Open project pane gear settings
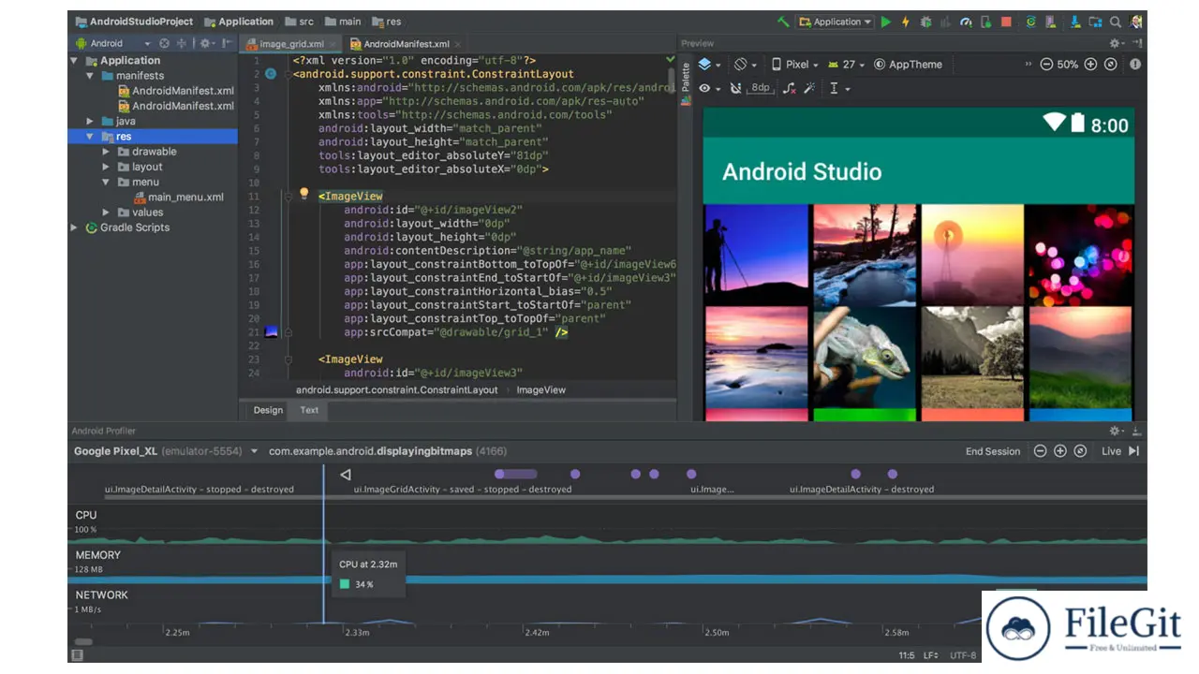Screen dimensions: 1199x674 pyautogui.click(x=205, y=43)
